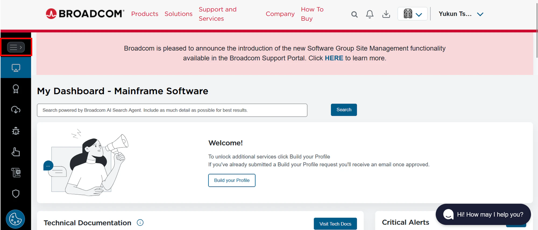Screen dimensions: 538x230
Task: Click the Visit Tech Docs button
Action: click(335, 224)
